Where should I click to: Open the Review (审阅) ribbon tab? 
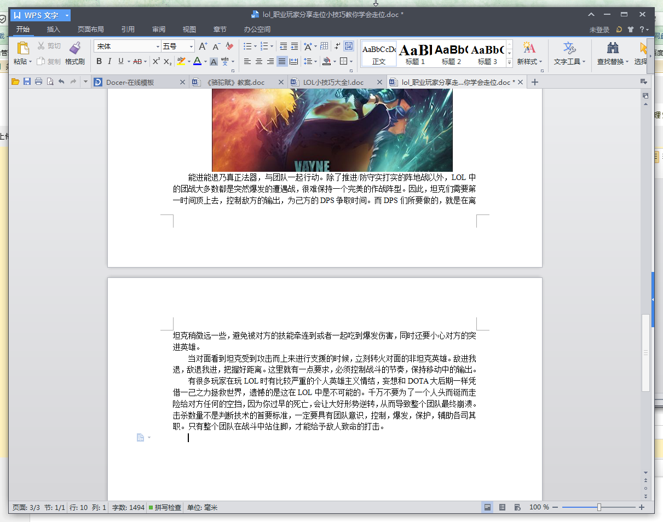159,30
